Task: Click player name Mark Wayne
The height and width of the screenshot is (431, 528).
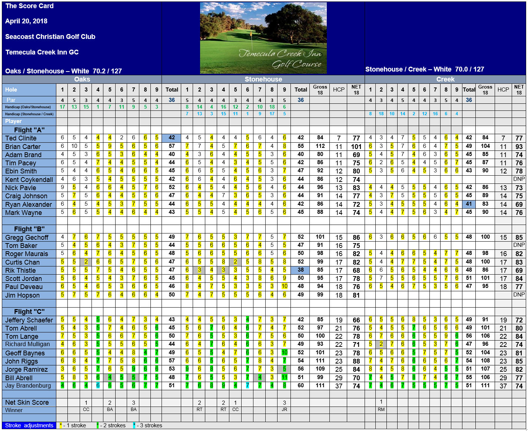Action: click(x=23, y=213)
